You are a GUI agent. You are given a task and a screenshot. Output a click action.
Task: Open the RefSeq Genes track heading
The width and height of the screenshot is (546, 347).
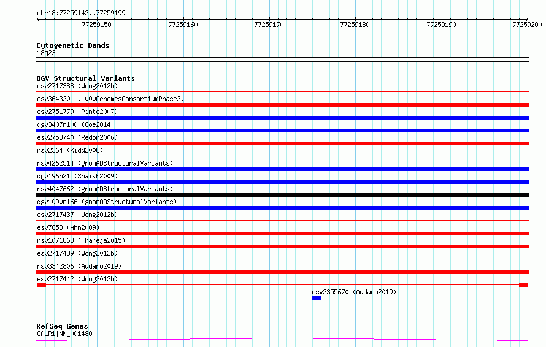[x=62, y=326]
